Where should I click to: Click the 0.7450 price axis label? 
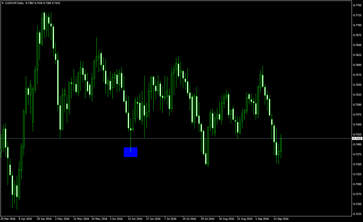(357, 125)
